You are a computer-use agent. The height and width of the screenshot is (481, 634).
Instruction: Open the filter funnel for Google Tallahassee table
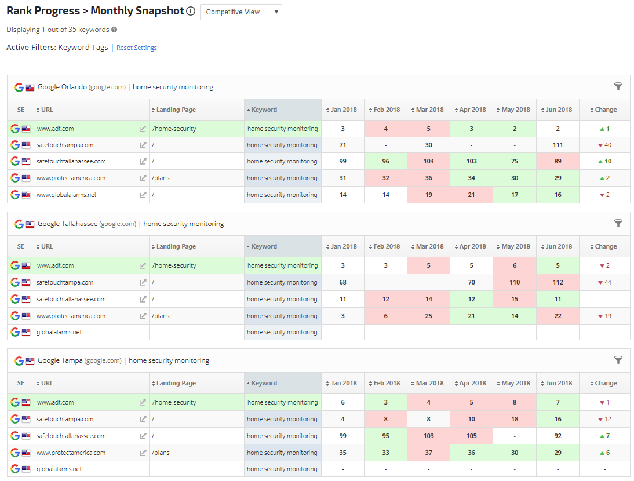click(x=618, y=223)
